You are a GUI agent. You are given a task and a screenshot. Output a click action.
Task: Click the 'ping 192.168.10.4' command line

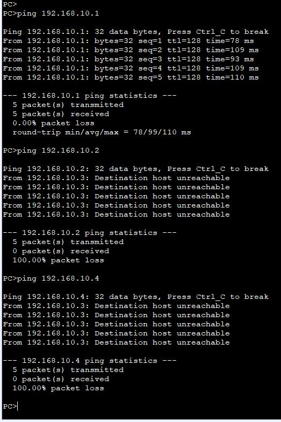coord(51,278)
